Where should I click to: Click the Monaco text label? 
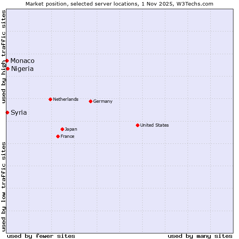tap(22, 61)
